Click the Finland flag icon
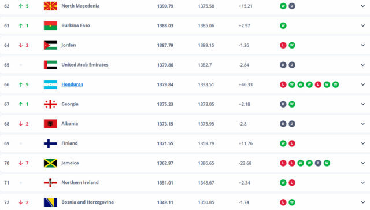Viewport: 370px width, 210px height. pyautogui.click(x=50, y=143)
